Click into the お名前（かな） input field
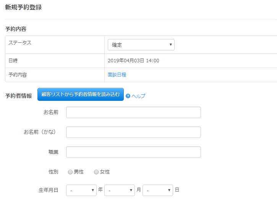The width and height of the screenshot is (277, 201). pos(133,132)
